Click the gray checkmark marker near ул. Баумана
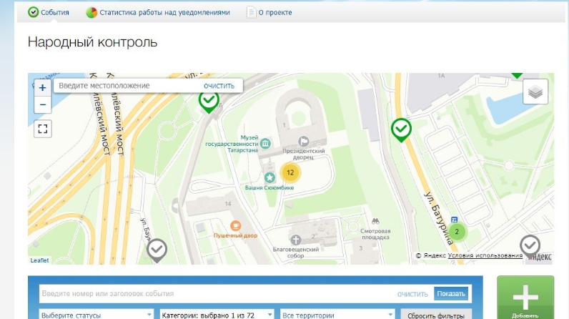Image resolution: width=569 pixels, height=319 pixels. tap(157, 250)
